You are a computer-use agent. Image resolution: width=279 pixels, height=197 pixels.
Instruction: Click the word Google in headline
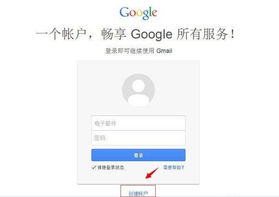pos(152,34)
